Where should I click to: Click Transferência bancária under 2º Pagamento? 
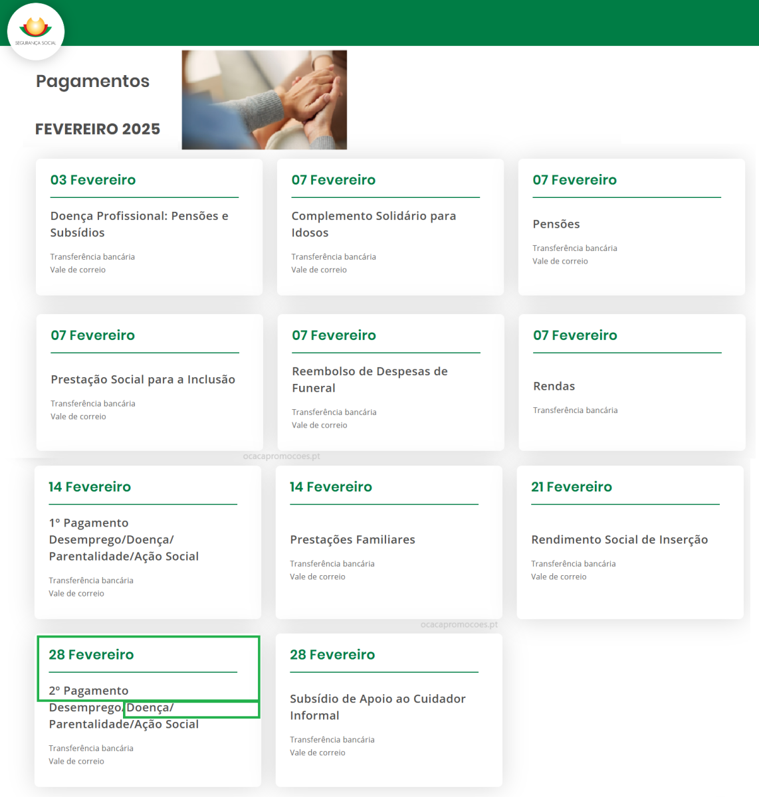click(91, 749)
